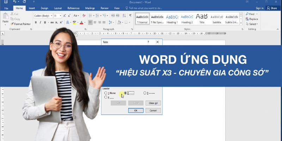Click the Cancel button in Tabs dialog
The height and width of the screenshot is (141, 282).
153,110
